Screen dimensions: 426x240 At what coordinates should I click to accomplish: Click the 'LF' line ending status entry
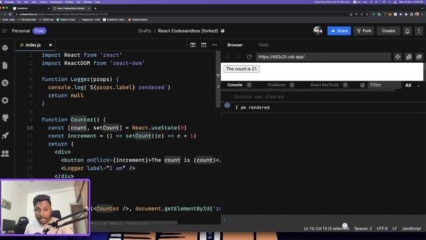[395, 228]
